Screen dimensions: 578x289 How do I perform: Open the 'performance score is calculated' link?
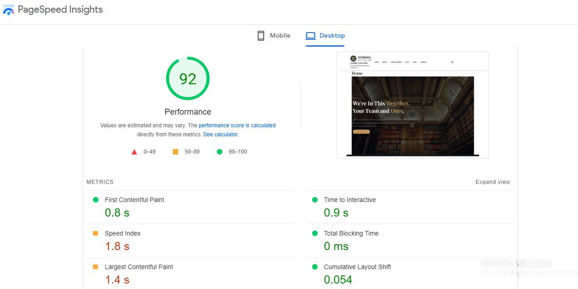[237, 125]
